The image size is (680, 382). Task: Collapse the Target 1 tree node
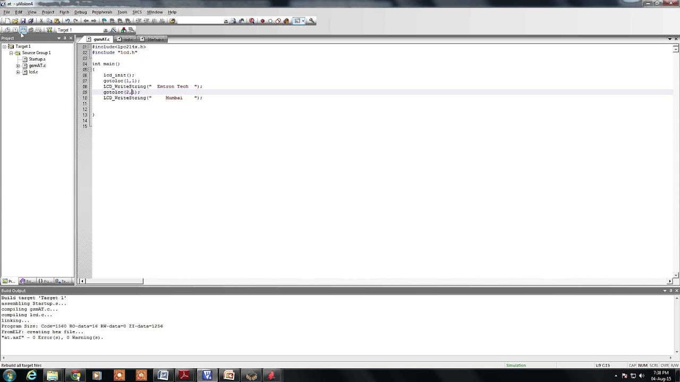4,46
